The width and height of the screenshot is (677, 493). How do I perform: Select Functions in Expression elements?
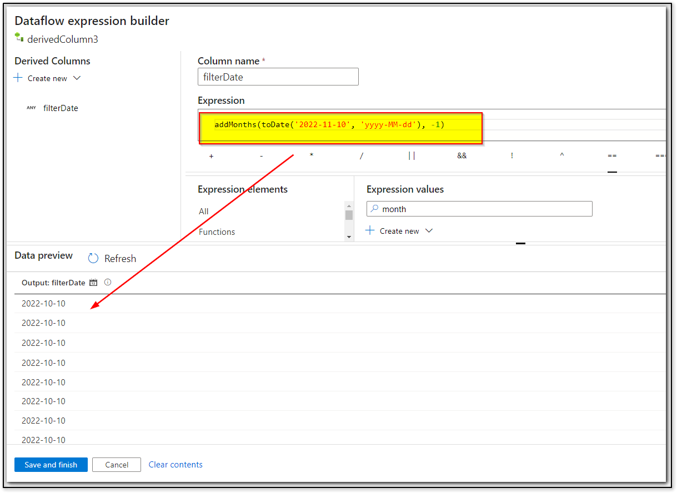pos(217,232)
